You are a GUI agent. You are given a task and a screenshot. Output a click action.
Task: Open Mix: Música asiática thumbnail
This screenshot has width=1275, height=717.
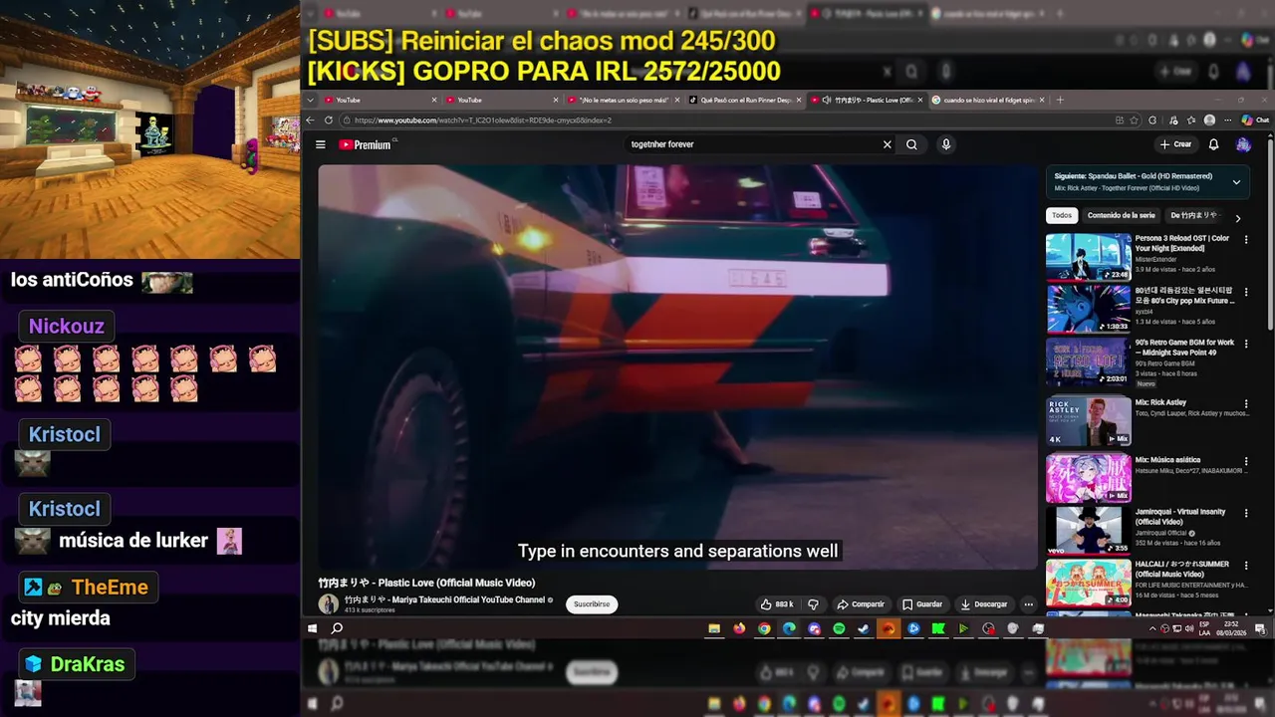tap(1088, 478)
